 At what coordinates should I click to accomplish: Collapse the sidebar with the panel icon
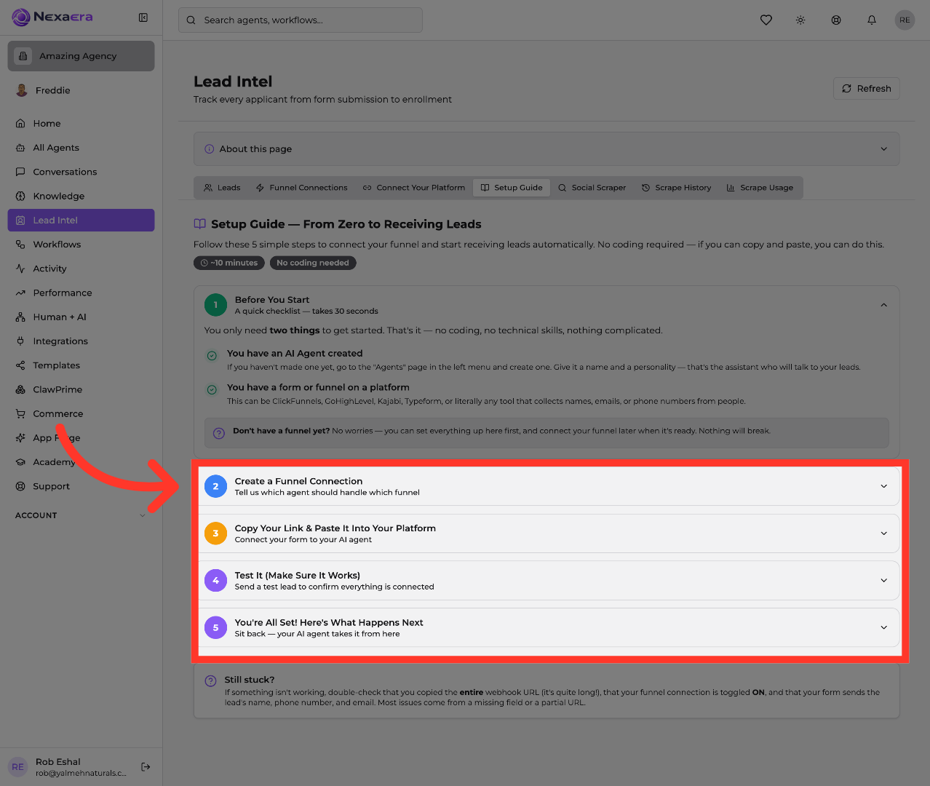pyautogui.click(x=143, y=17)
